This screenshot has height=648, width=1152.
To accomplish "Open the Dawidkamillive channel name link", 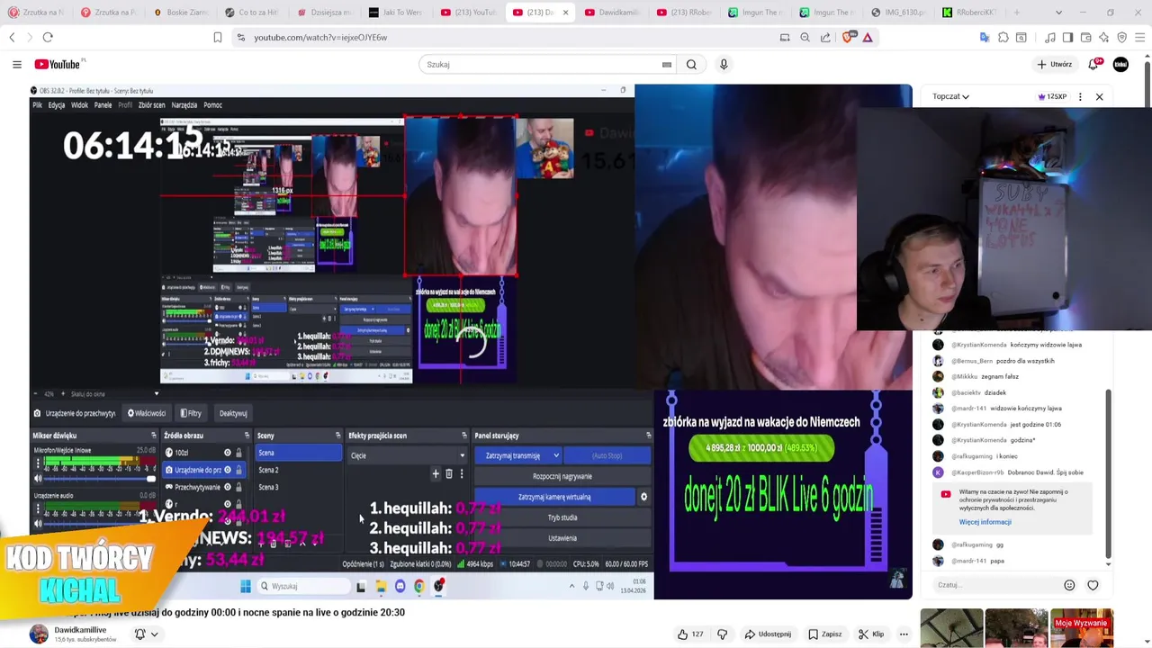I will 80,630.
